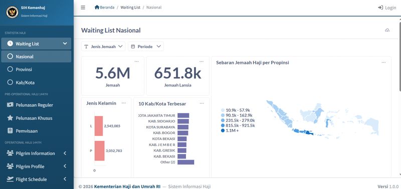Open the Jemaah Lansia card options ellipsis

click(202, 61)
